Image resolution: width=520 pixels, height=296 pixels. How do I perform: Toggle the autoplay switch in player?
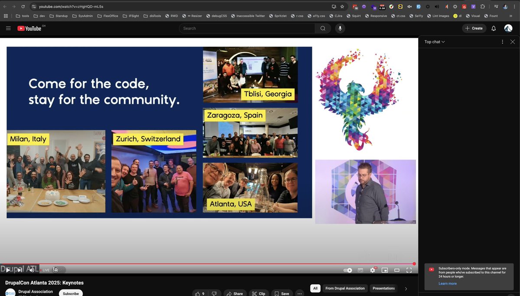click(348, 270)
